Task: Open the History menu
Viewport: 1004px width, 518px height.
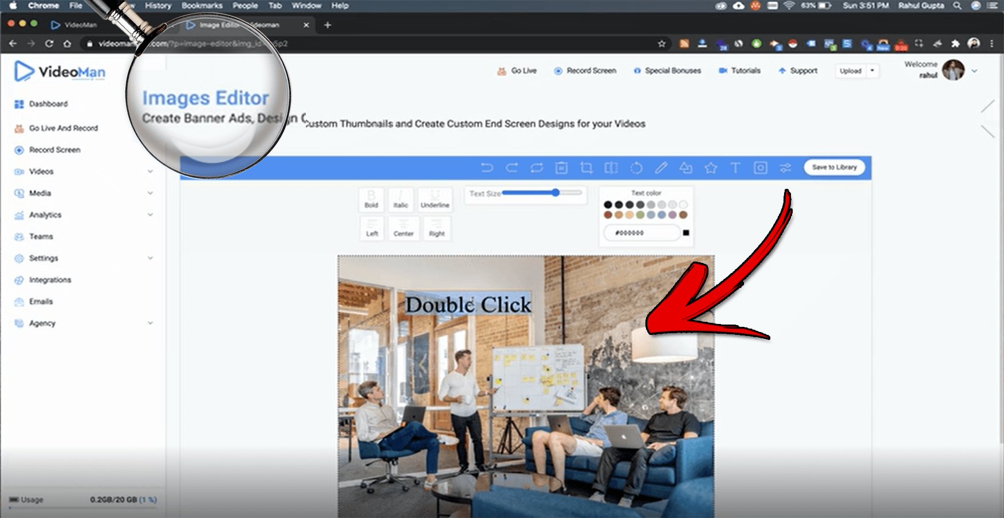Action: coord(158,6)
